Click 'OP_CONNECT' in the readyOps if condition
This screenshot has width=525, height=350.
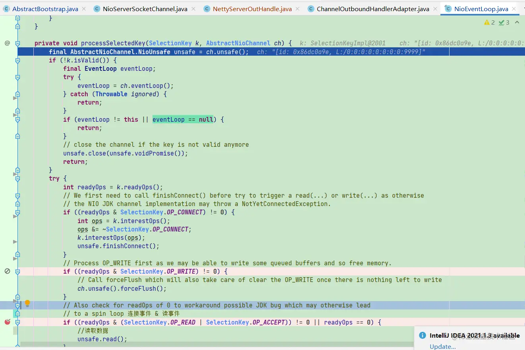click(185, 212)
